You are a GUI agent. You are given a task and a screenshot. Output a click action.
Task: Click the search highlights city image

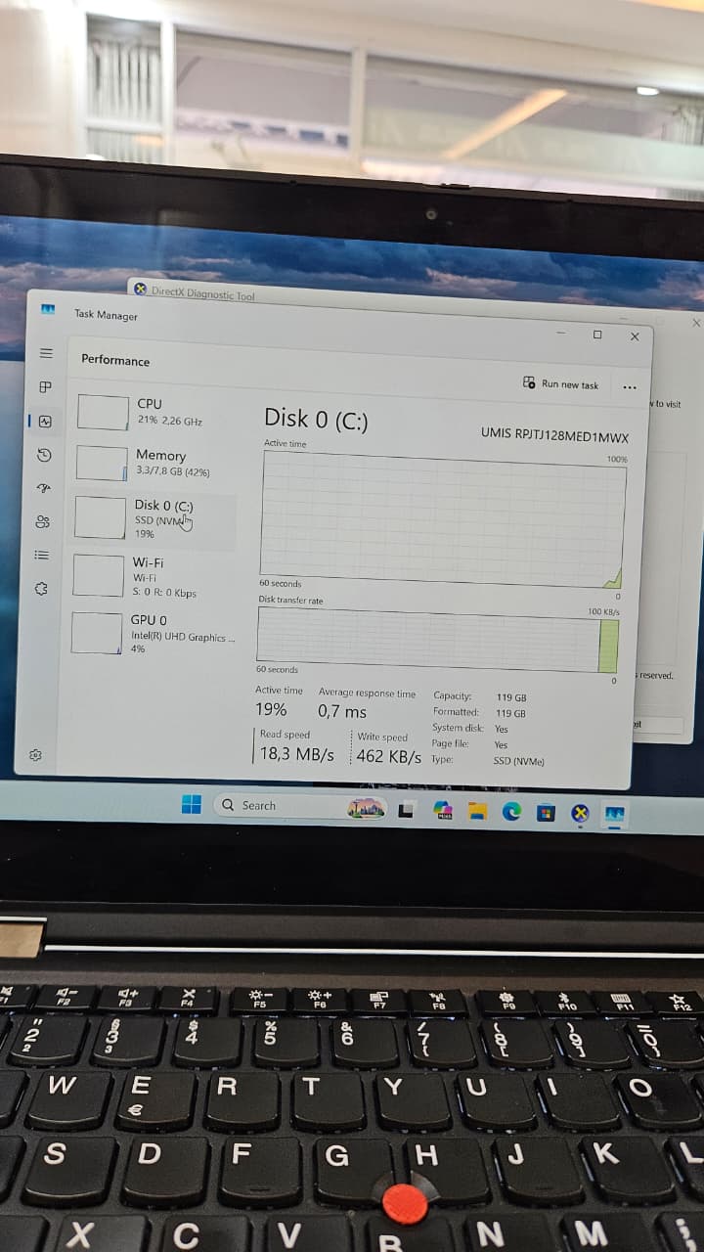(x=367, y=809)
